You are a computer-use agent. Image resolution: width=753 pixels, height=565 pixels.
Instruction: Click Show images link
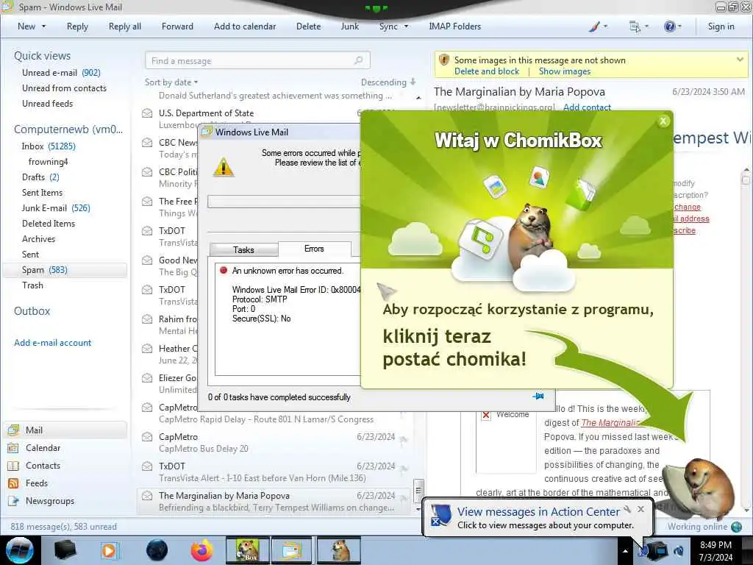click(564, 71)
